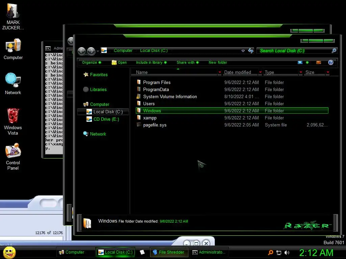Open Date modified filter dropdown arrow
The width and height of the screenshot is (346, 259).
[x=261, y=72]
